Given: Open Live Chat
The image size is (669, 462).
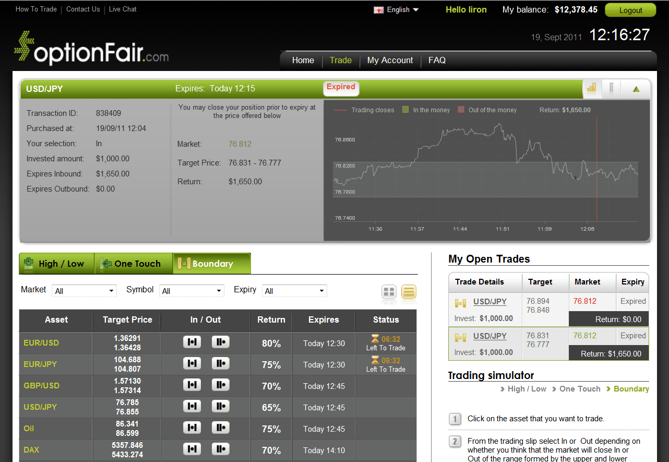Looking at the screenshot, I should (123, 9).
